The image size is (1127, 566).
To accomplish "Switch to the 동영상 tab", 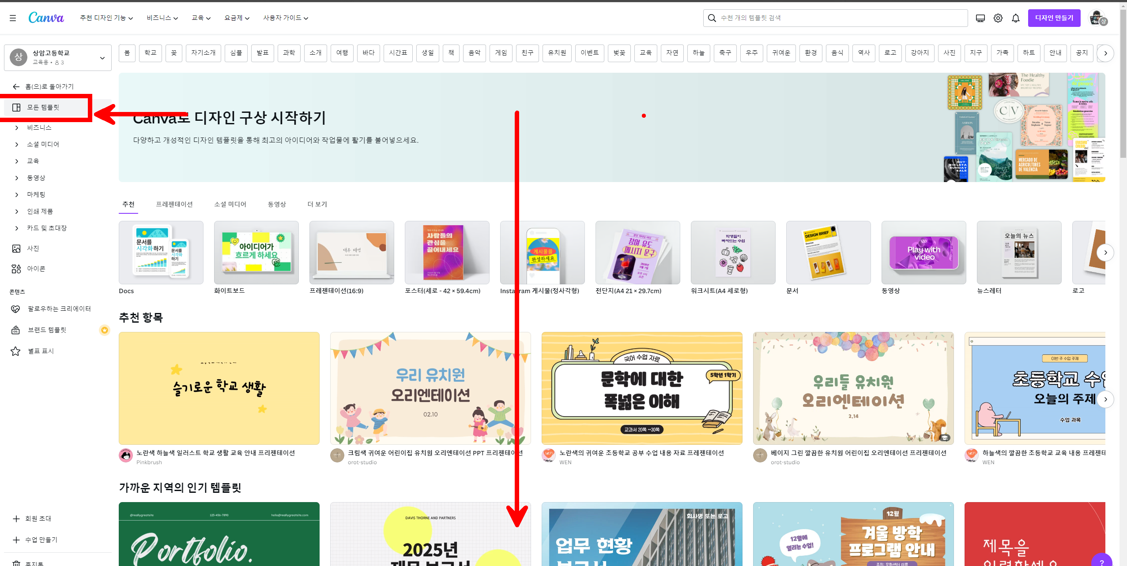I will (277, 204).
